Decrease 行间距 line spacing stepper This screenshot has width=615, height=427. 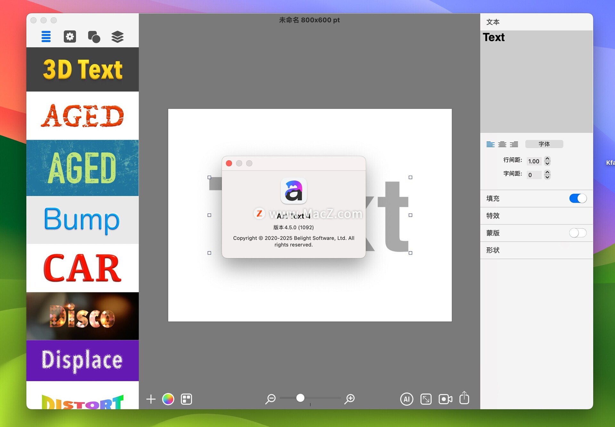pos(547,163)
